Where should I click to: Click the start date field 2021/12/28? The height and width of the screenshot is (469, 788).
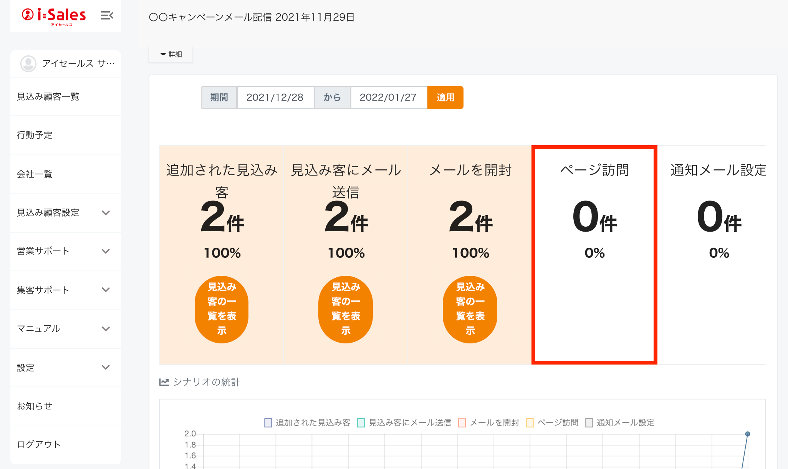(275, 98)
